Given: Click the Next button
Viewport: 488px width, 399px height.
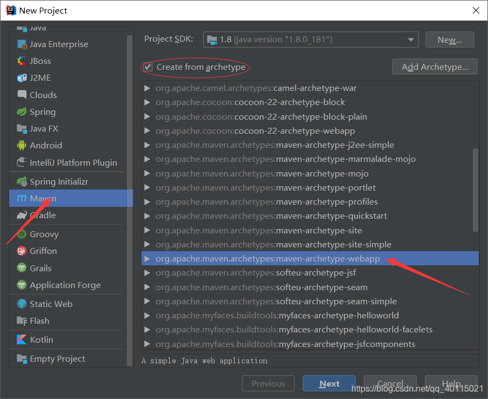Looking at the screenshot, I should pos(329,383).
